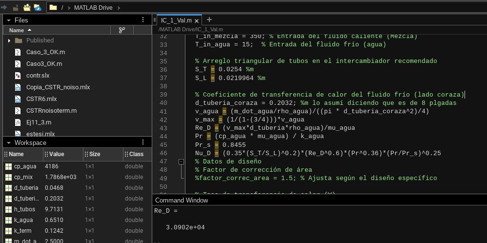
Task: Click the k_term variable icon
Action: pyautogui.click(x=8, y=231)
